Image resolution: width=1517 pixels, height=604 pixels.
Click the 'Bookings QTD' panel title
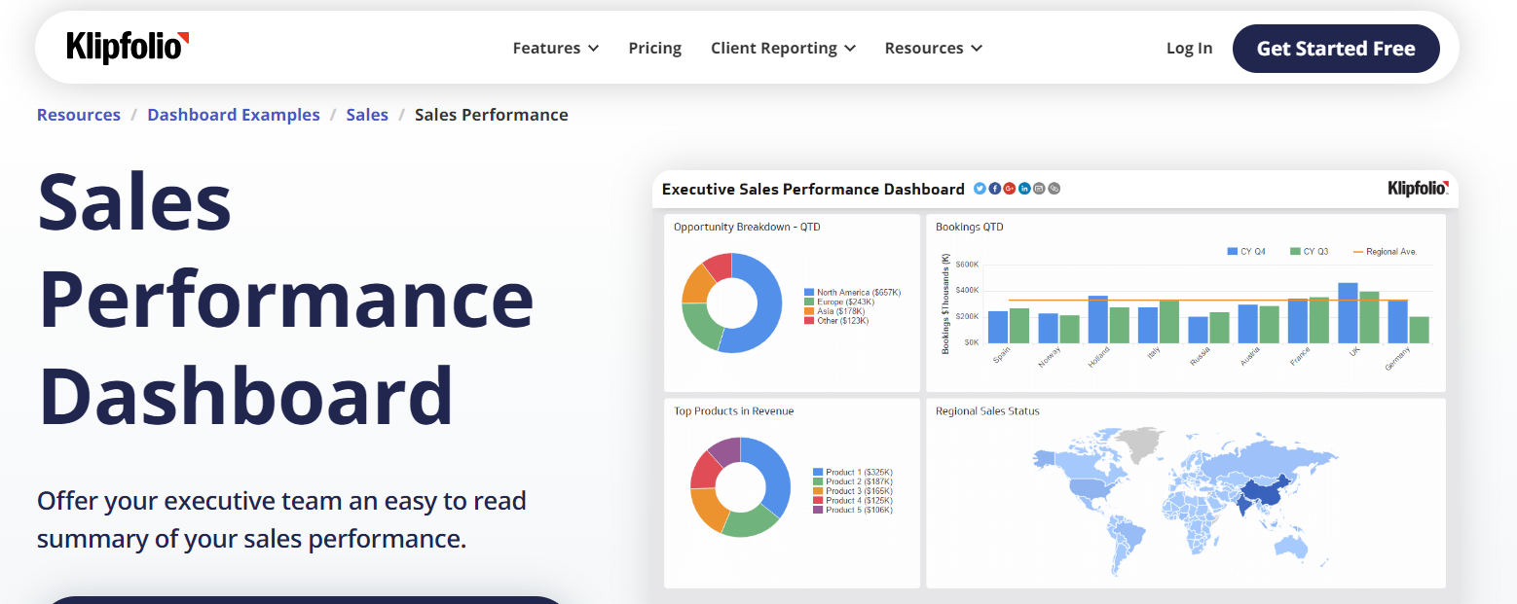(969, 227)
